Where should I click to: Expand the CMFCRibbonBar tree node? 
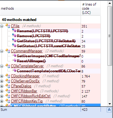pos(2,91)
